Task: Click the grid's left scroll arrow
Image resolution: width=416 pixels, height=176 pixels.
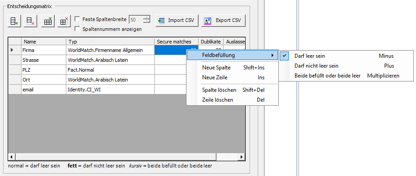Action: pos(11,157)
